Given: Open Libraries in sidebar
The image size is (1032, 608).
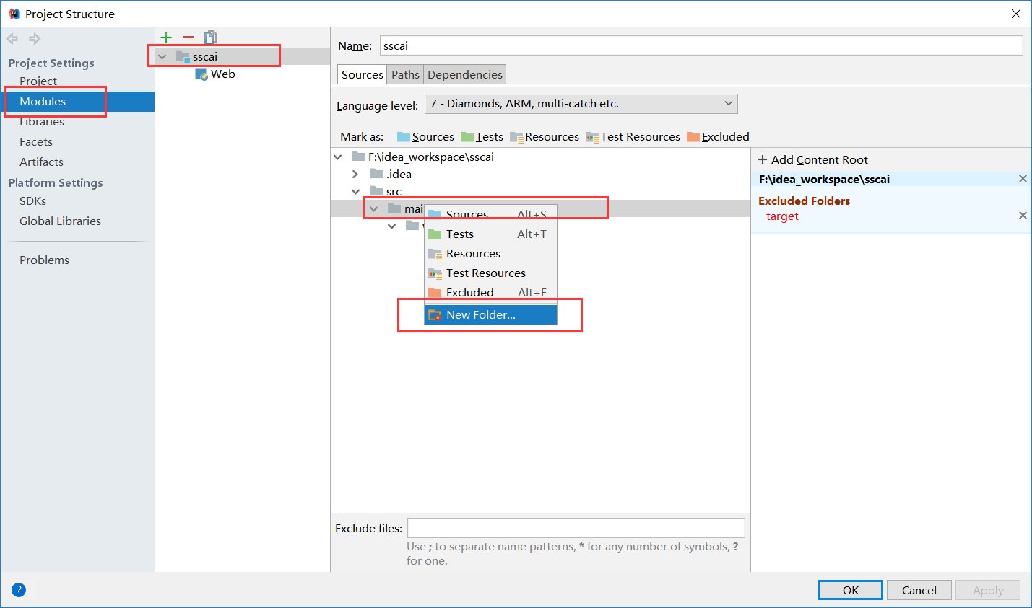Looking at the screenshot, I should tap(42, 122).
